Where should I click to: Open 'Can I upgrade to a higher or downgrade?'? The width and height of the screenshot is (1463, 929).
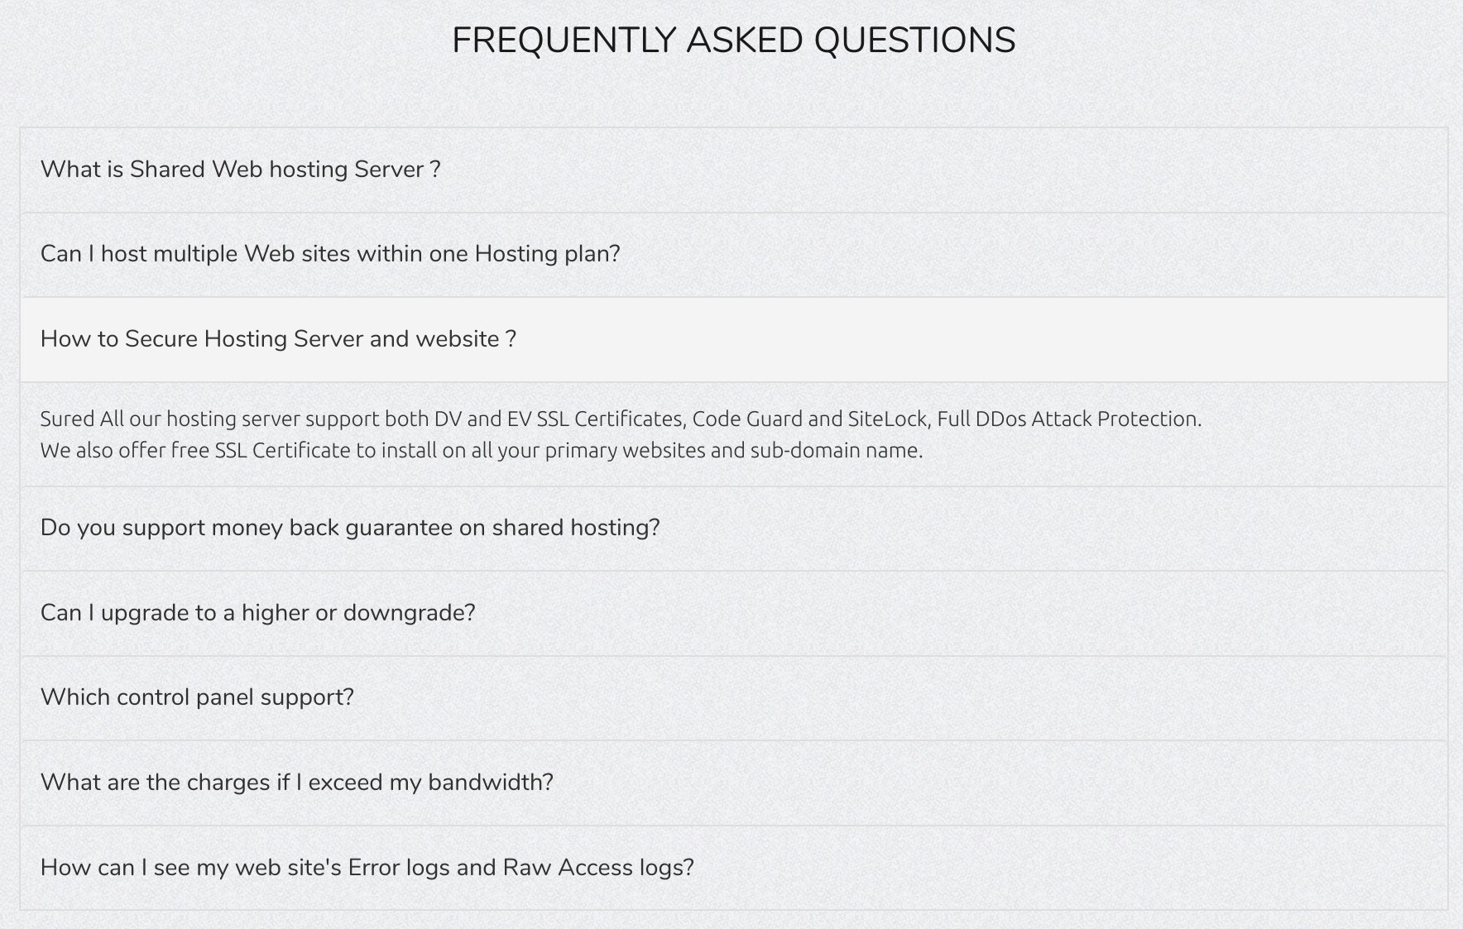point(734,613)
